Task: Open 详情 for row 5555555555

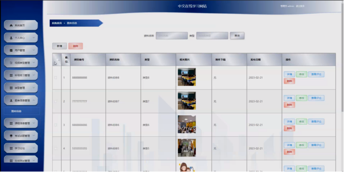Action: [289, 145]
